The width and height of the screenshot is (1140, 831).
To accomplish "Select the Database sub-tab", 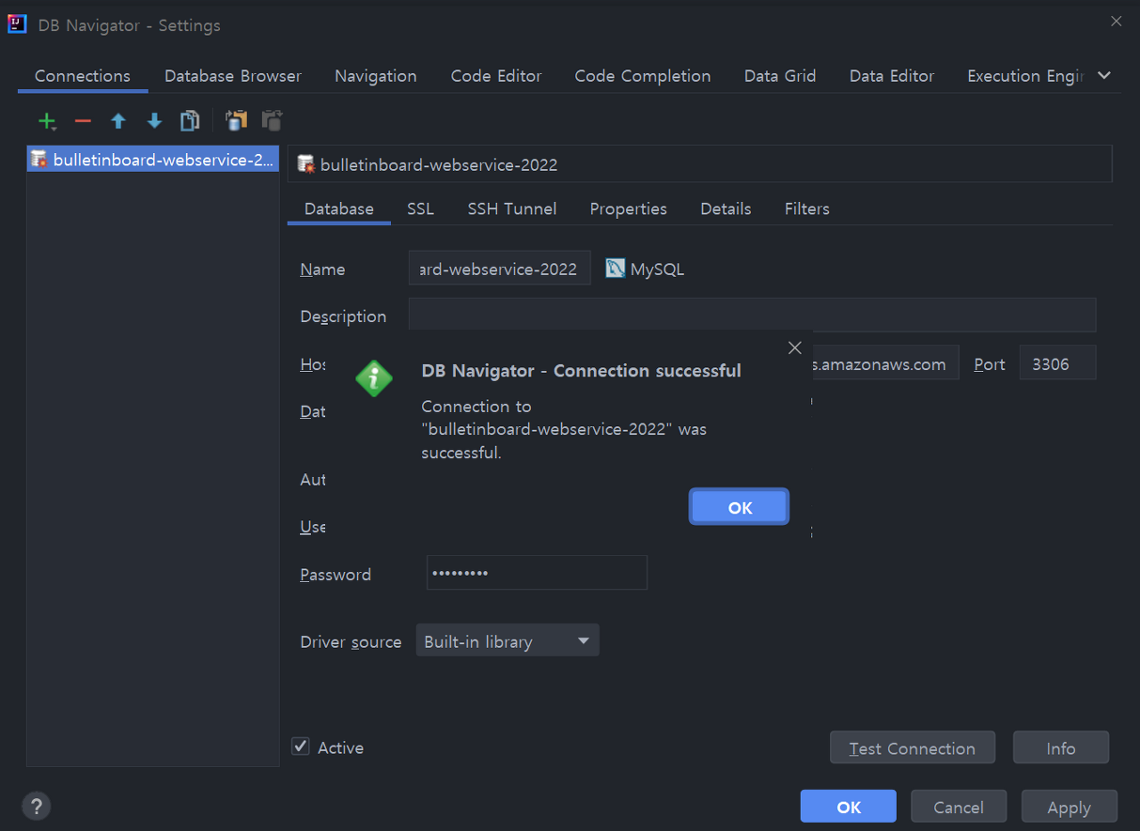I will (x=339, y=208).
